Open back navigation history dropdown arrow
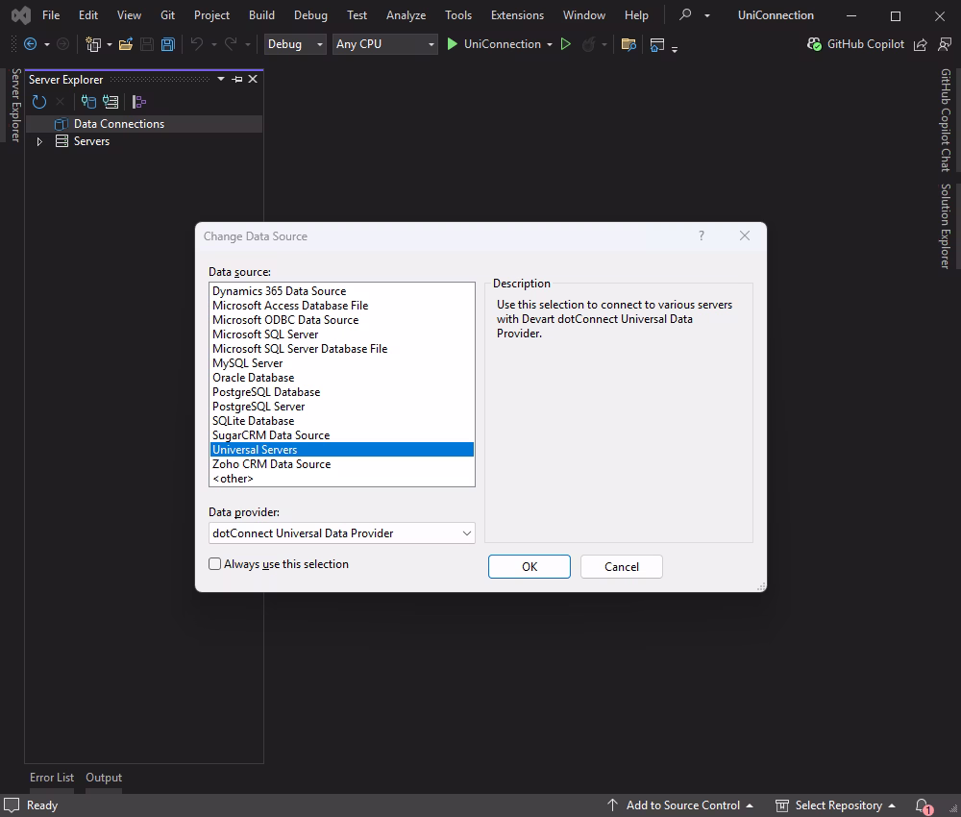 [x=46, y=45]
